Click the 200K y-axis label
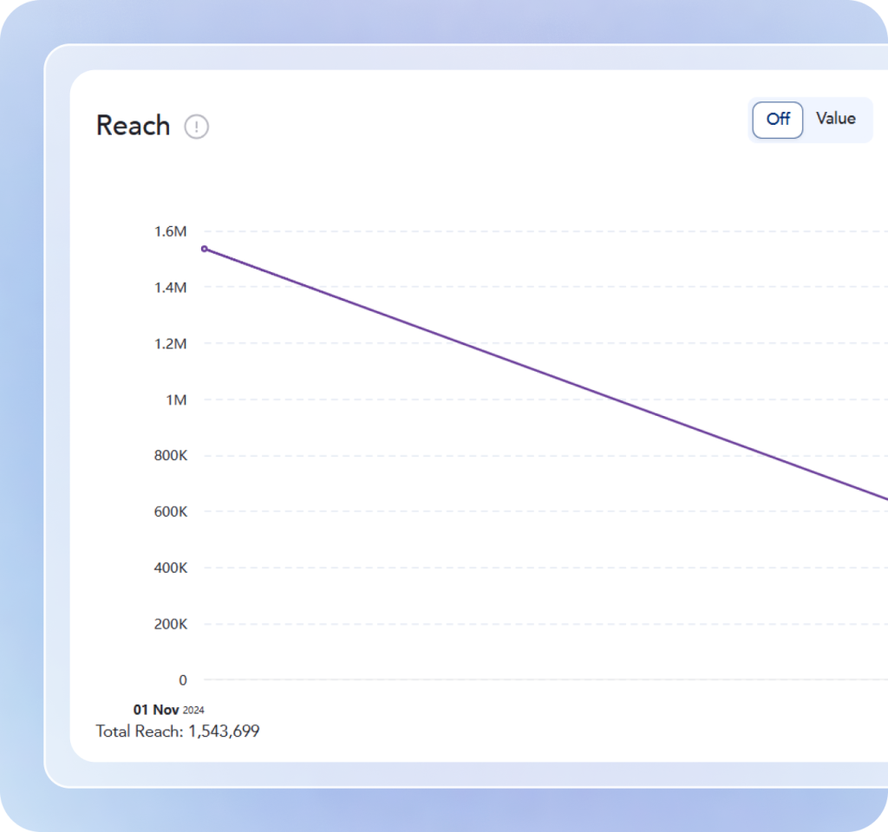Viewport: 888px width, 832px height. coord(171,624)
